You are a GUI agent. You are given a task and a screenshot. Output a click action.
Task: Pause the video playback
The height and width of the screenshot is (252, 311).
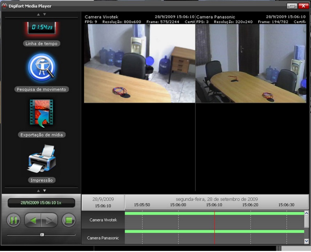(x=13, y=220)
